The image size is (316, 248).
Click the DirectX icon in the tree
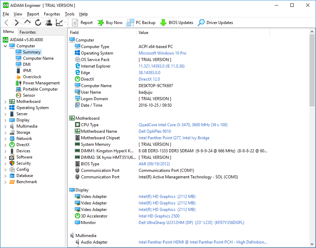coord(12,145)
